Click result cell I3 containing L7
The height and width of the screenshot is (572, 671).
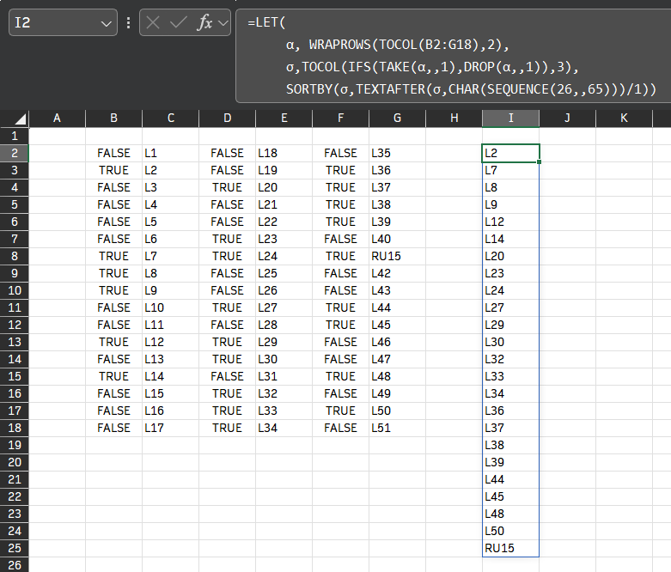pyautogui.click(x=510, y=170)
